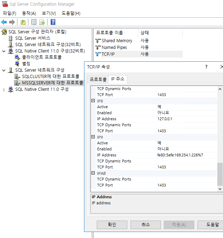Collapse the IPAll property group
223x238 pixels.
click(x=93, y=173)
